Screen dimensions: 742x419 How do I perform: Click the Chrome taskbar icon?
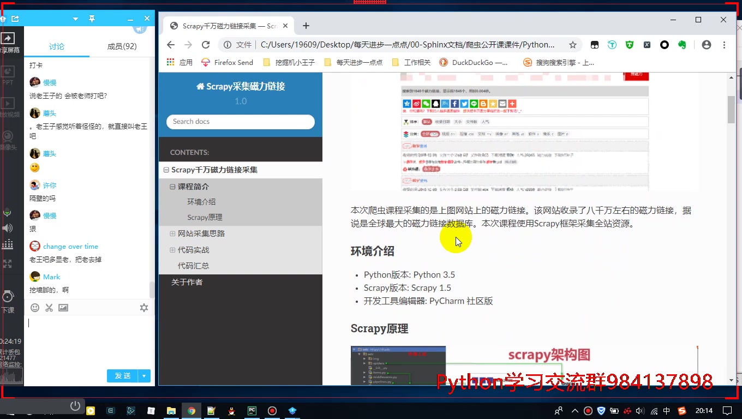[x=192, y=410]
